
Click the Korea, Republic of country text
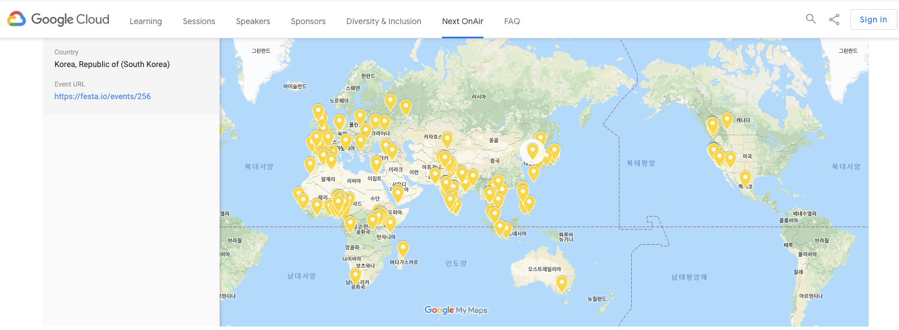pos(112,64)
